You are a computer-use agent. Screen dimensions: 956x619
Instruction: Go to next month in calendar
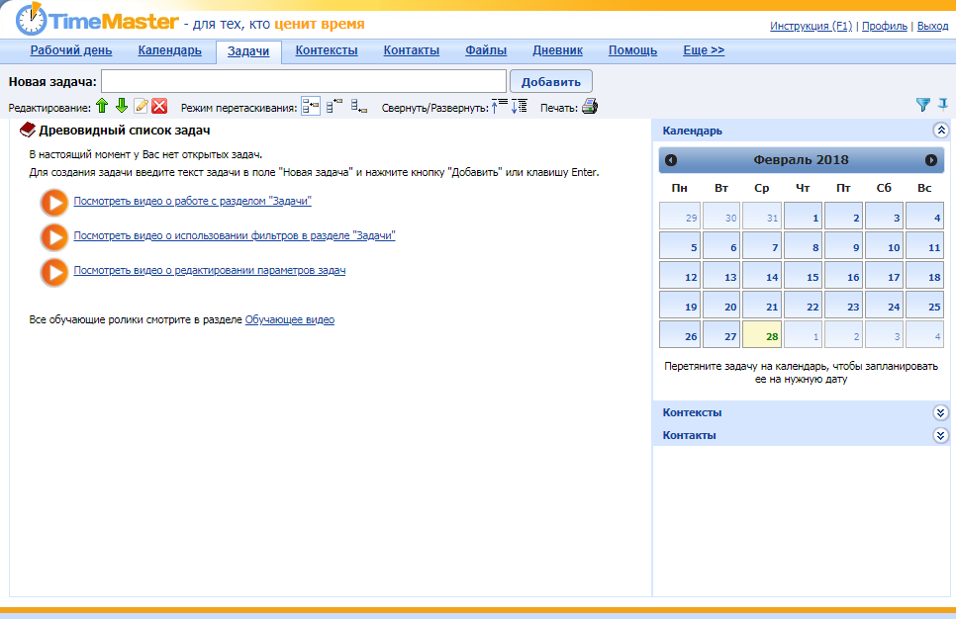point(930,160)
